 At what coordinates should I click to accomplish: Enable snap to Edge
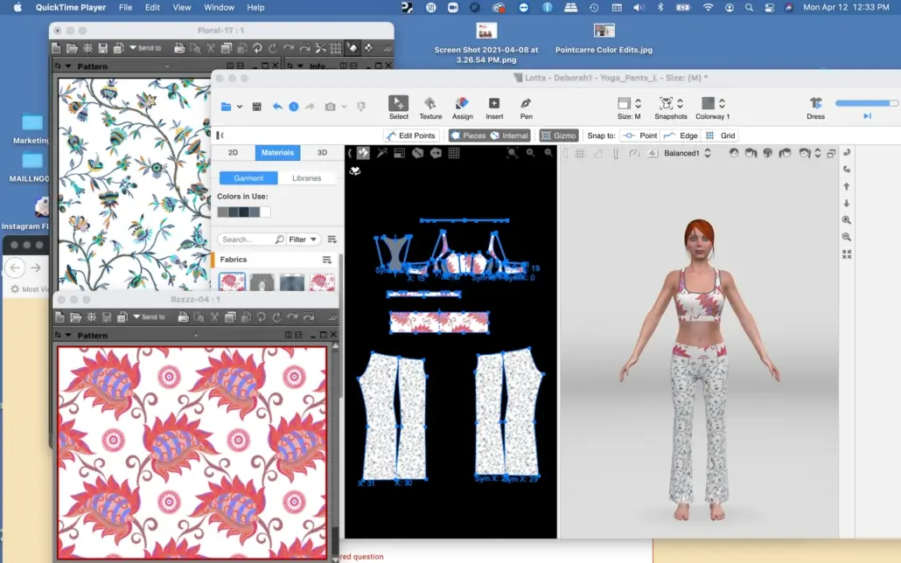[x=681, y=136]
